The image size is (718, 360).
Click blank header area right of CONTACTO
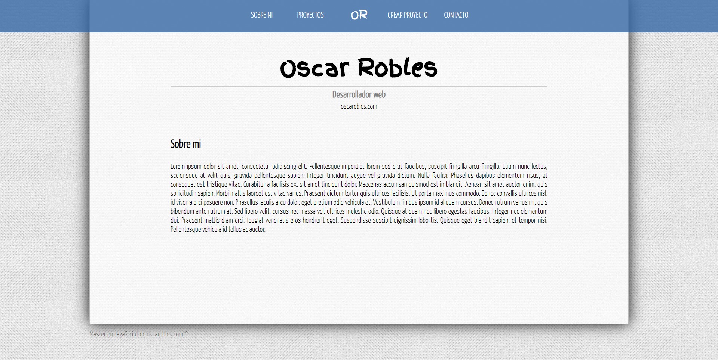(542, 15)
